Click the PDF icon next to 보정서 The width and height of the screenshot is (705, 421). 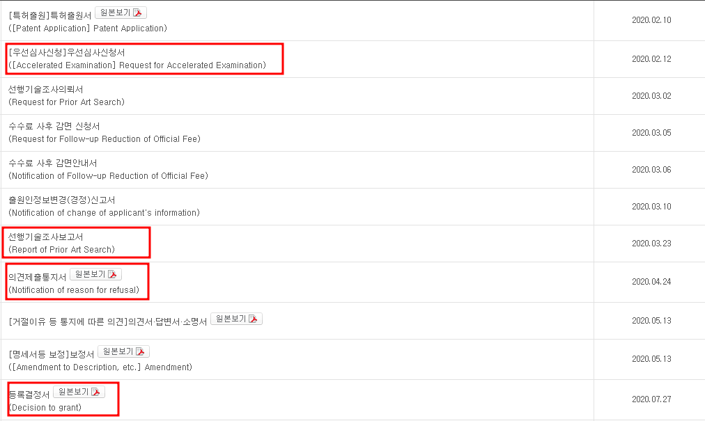(140, 351)
